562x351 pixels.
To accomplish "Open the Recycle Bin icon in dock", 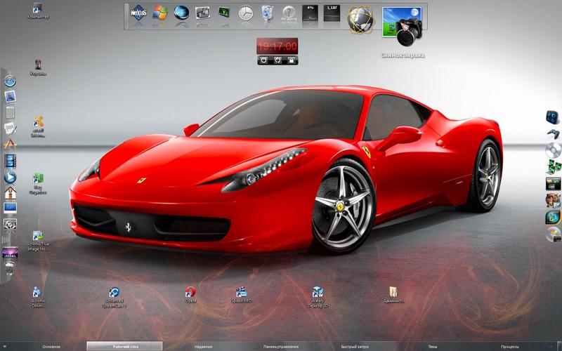I will tap(267, 13).
